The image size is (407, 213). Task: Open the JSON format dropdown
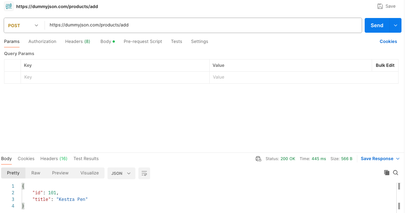pos(121,173)
